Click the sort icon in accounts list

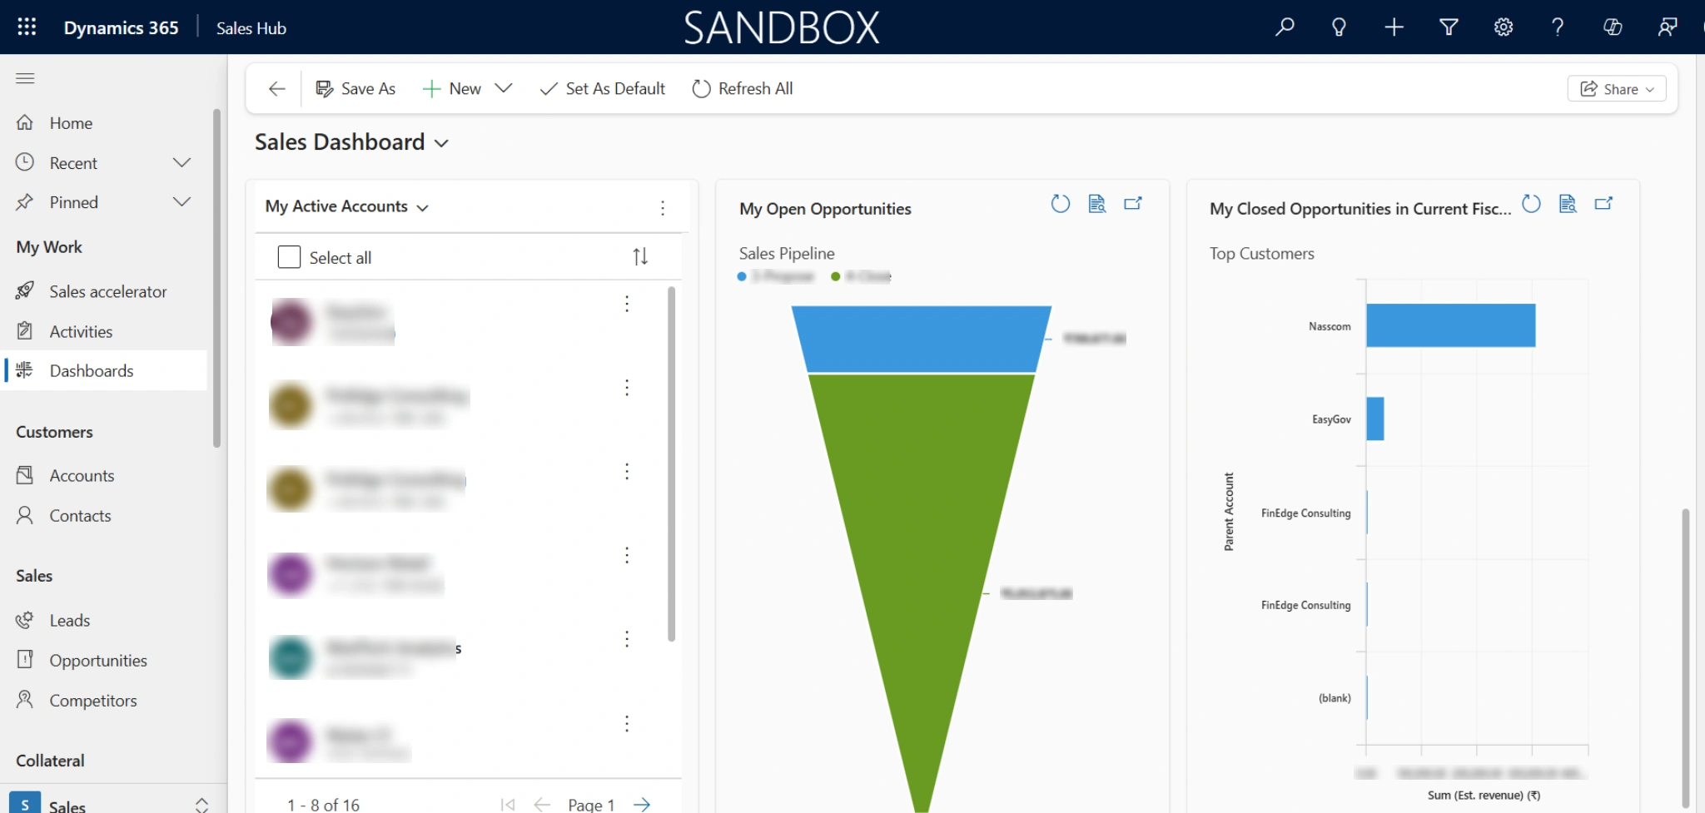tap(639, 257)
